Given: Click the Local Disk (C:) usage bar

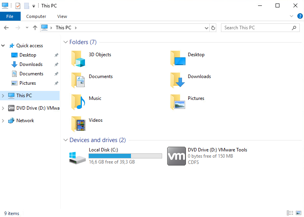Looking at the screenshot, I should coord(125,156).
